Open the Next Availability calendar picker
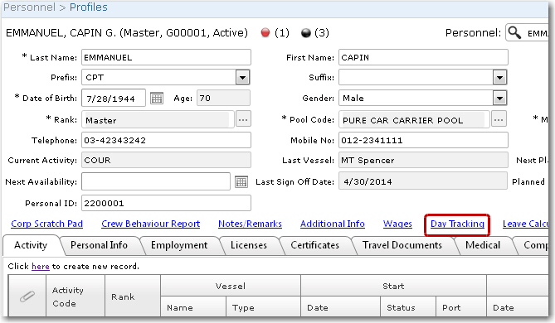The height and width of the screenshot is (323, 555). coord(241,181)
